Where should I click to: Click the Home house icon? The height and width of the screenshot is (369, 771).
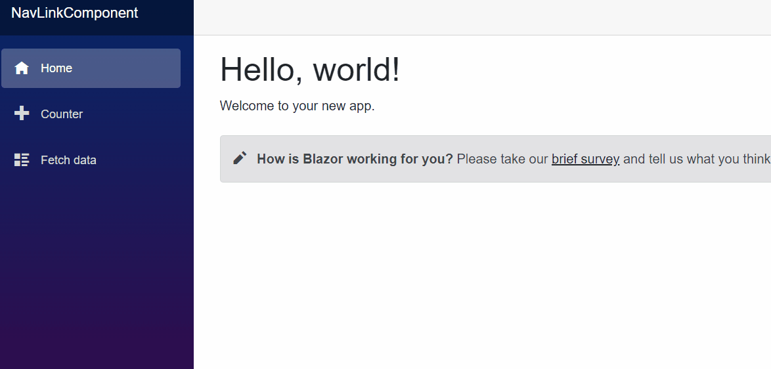pyautogui.click(x=22, y=68)
